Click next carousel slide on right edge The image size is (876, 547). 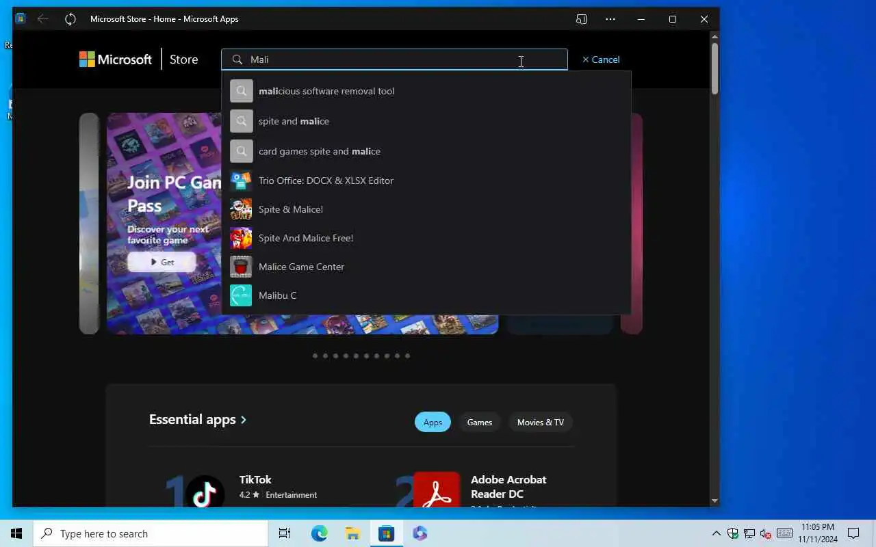[632, 224]
